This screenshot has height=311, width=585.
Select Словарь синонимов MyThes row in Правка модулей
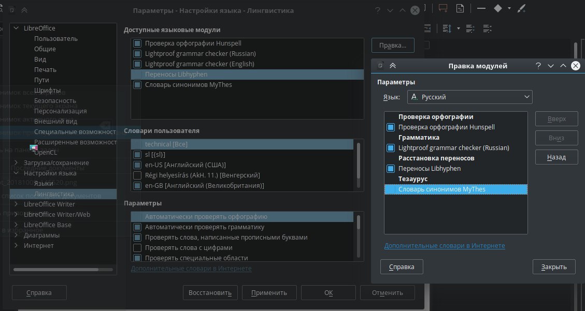click(x=456, y=189)
